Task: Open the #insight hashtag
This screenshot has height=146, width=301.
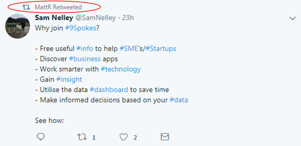Action: [69, 79]
